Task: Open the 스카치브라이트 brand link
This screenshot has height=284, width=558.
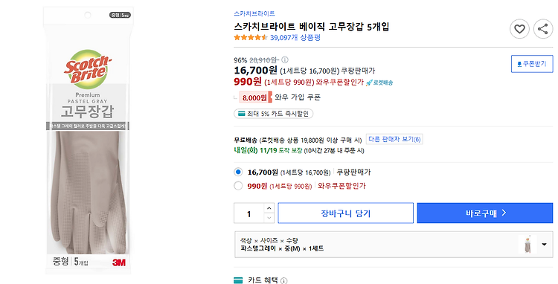Action: [x=254, y=13]
